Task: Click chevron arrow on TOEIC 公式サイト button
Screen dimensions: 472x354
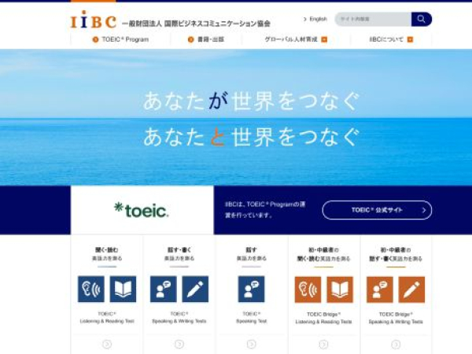Action: coord(424,210)
